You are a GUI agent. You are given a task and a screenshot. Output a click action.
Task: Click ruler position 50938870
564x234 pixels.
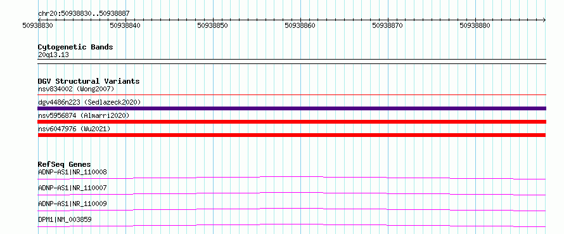(388, 25)
